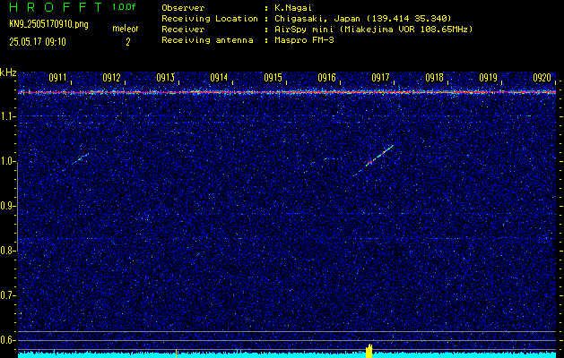This screenshot has width=564, height=358.
Task: Click the version number 1.00f
Action: (124, 7)
